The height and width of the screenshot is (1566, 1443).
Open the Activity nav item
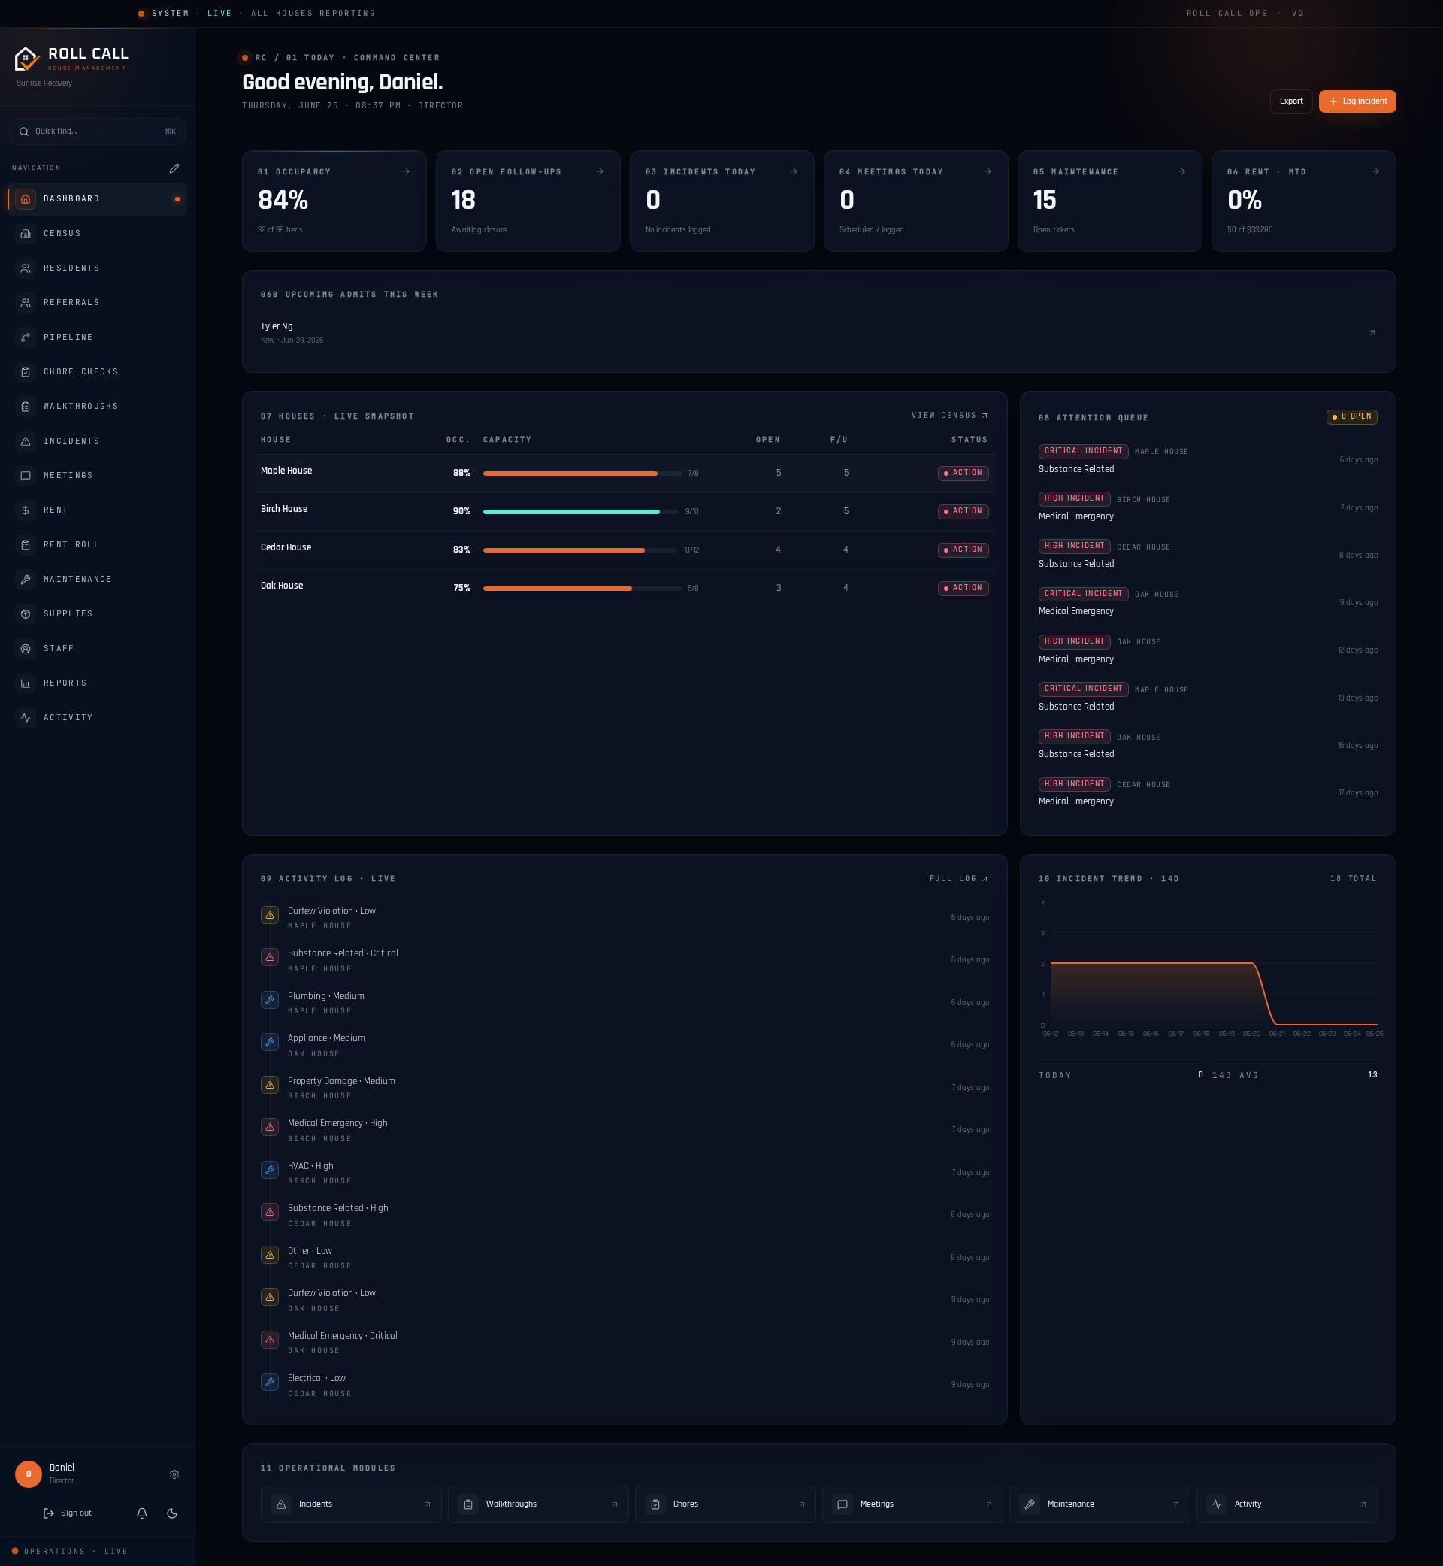[98, 718]
